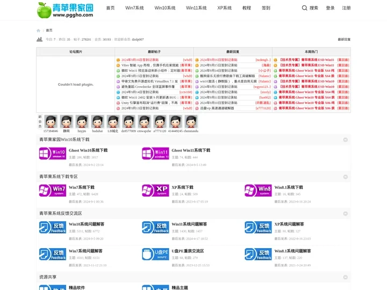Open the 最新回复 link beside forum stats

click(x=344, y=39)
